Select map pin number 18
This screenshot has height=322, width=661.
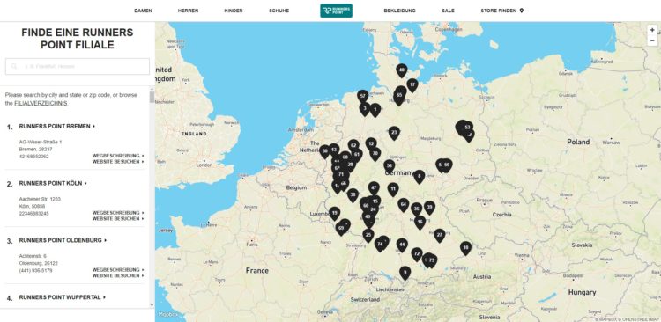[465, 248]
